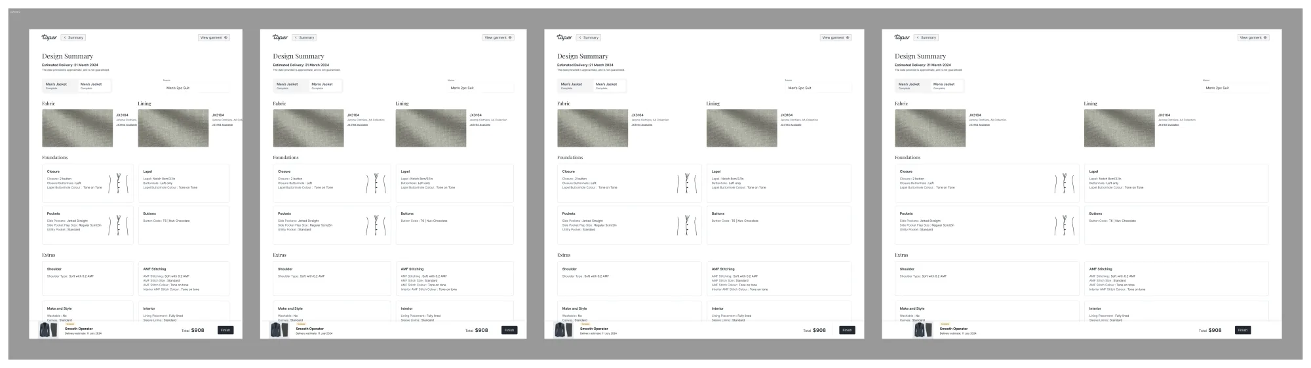1311x368 pixels.
Task: Click Smooth Operator suit thumbnail, third artboard
Action: [x=564, y=330]
